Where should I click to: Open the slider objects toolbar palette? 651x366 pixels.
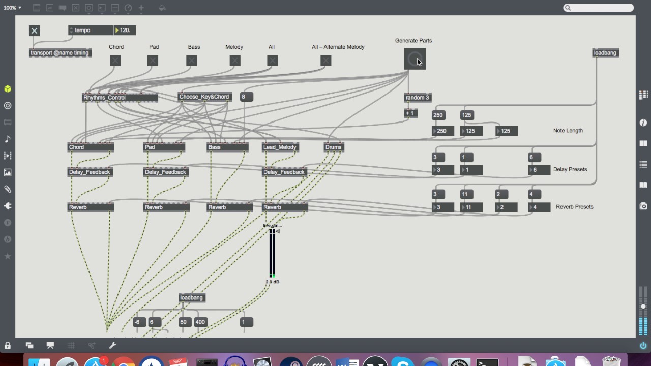(x=115, y=8)
